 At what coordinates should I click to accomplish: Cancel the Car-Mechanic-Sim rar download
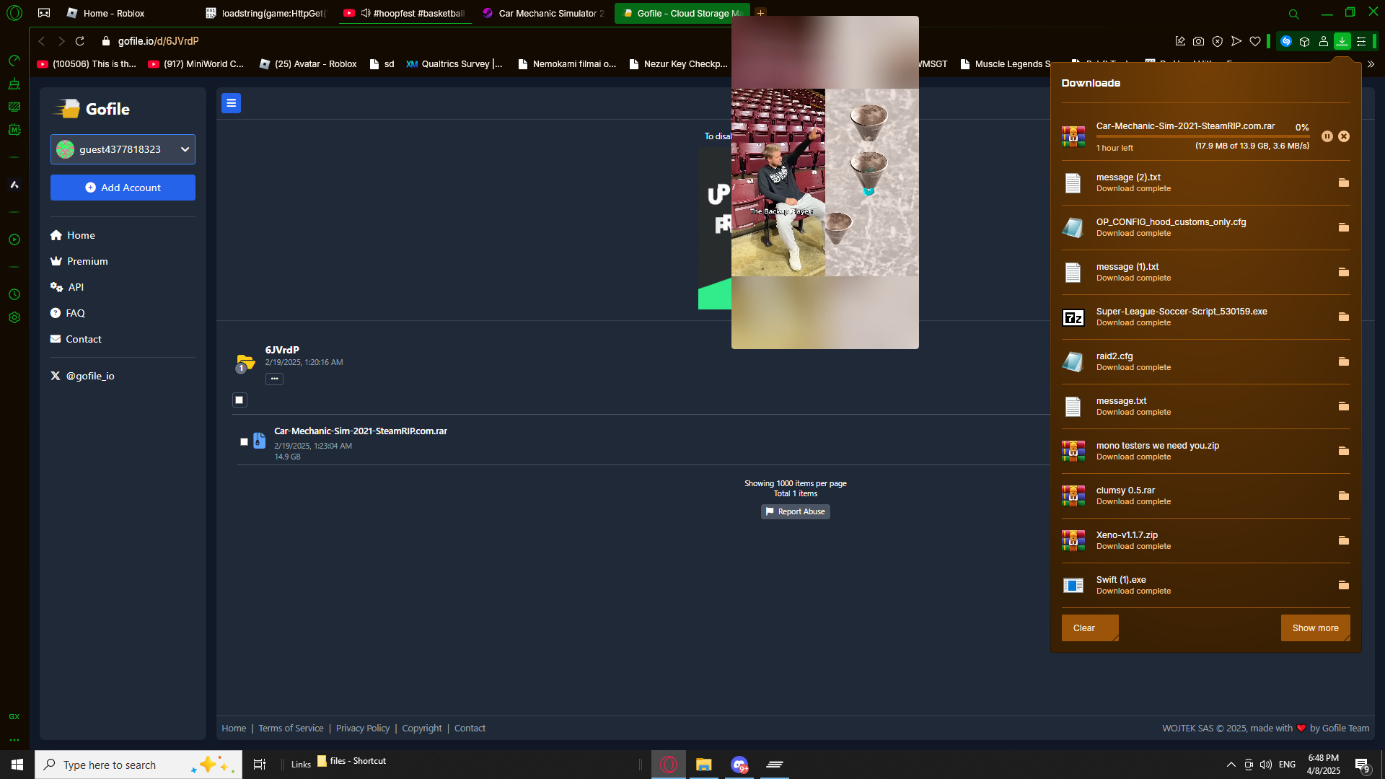point(1344,136)
